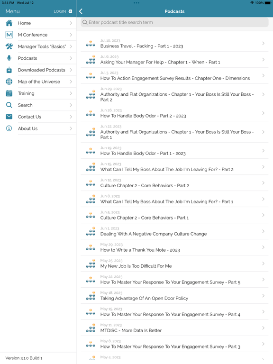Viewport: 273px width, 364px height.
Task: Tap the login arrow icon
Action: (x=70, y=11)
